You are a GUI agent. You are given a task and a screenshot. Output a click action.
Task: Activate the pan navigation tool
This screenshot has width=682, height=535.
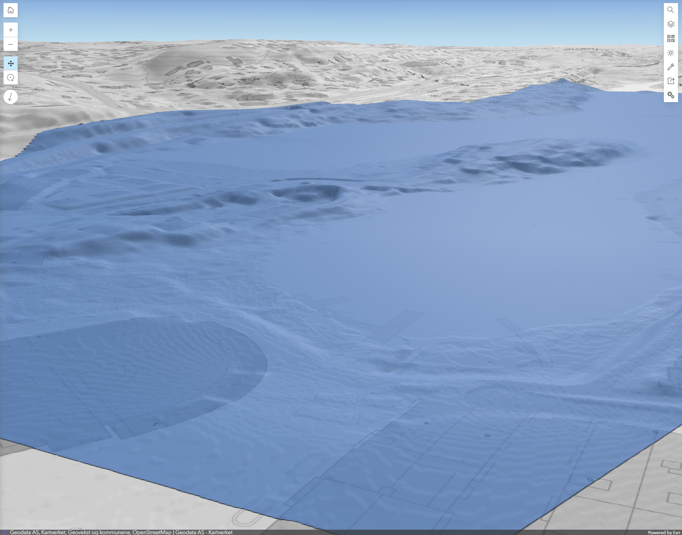[11, 63]
